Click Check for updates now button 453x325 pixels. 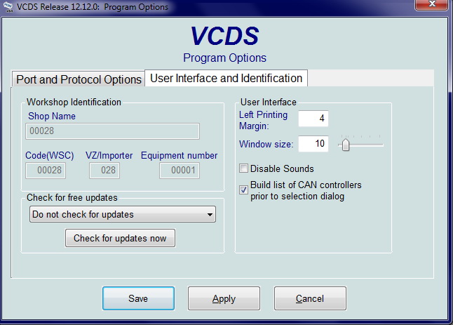(120, 238)
